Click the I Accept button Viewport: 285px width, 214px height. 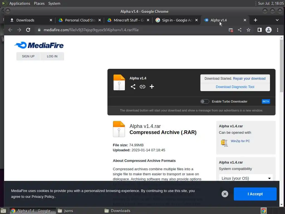coord(255,194)
